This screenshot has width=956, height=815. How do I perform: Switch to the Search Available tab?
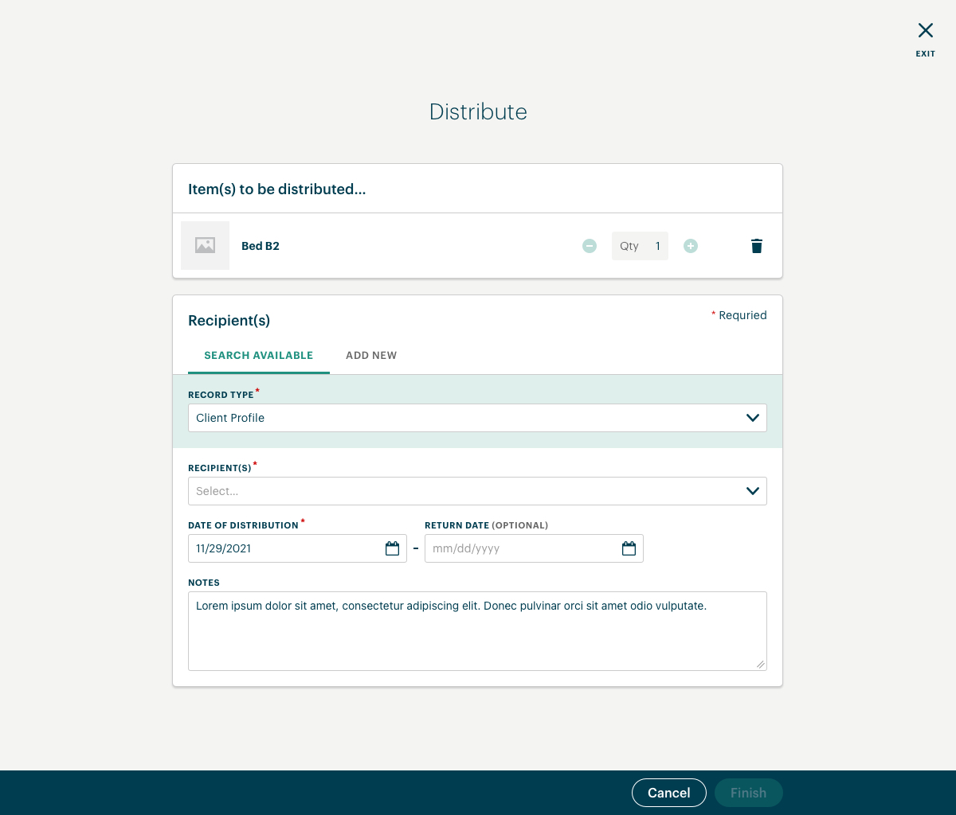point(259,356)
